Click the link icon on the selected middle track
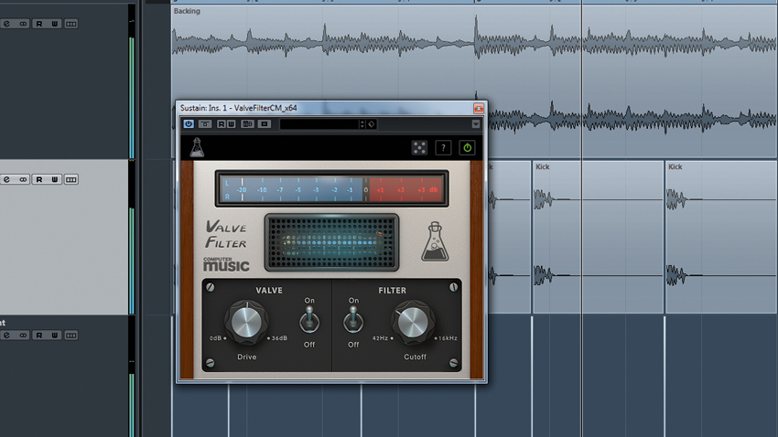778x437 pixels. tap(23, 179)
